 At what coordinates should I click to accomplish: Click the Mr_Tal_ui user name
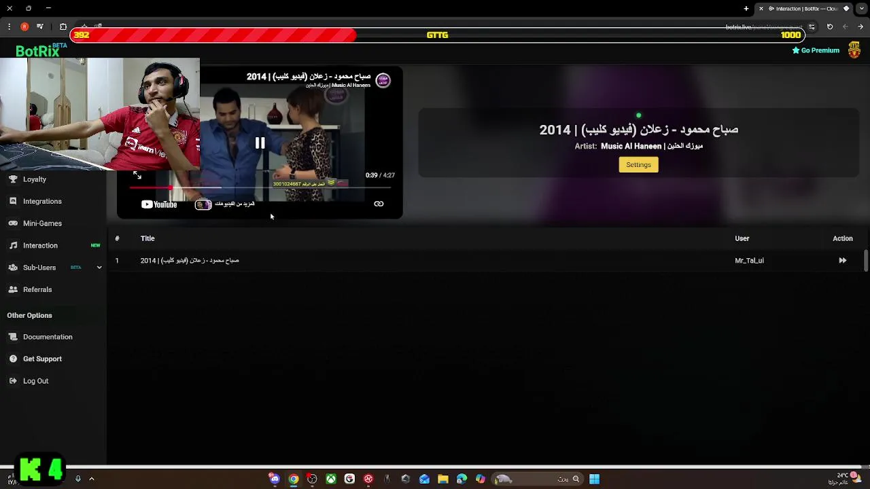click(x=749, y=261)
